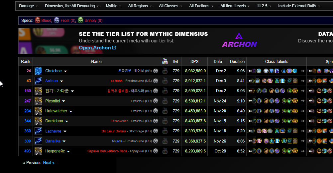Expand dropdown arrow next to Choichoe

(x=65, y=71)
